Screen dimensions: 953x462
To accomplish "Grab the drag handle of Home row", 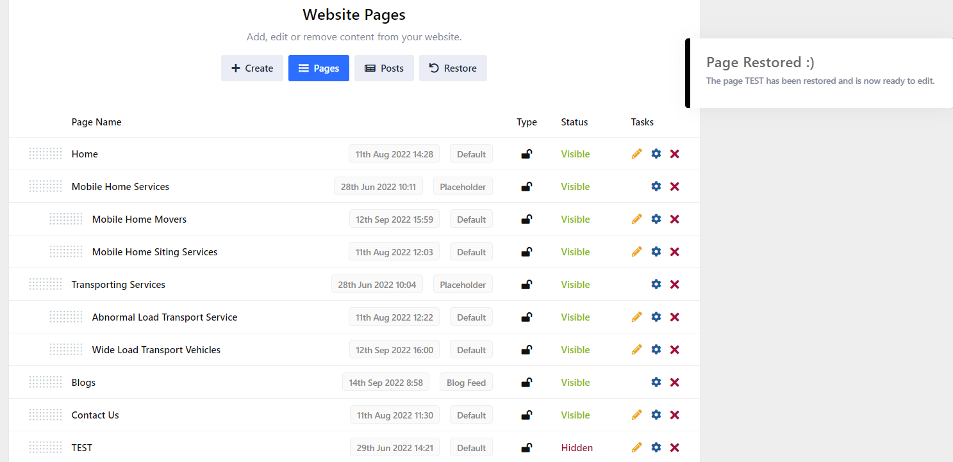I will pyautogui.click(x=46, y=154).
